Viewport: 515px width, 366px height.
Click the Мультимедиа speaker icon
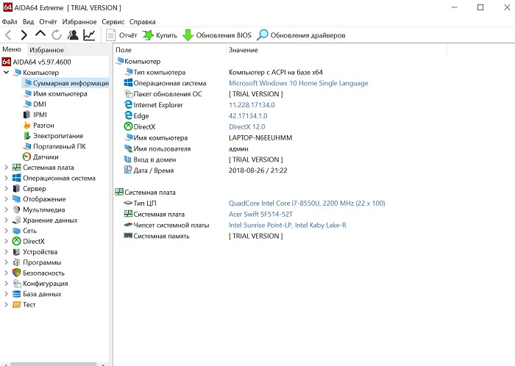[x=16, y=209]
